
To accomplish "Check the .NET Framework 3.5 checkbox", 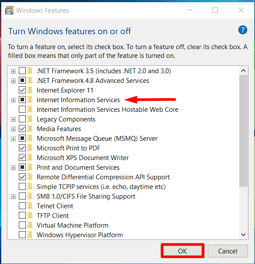I will pyautogui.click(x=22, y=71).
